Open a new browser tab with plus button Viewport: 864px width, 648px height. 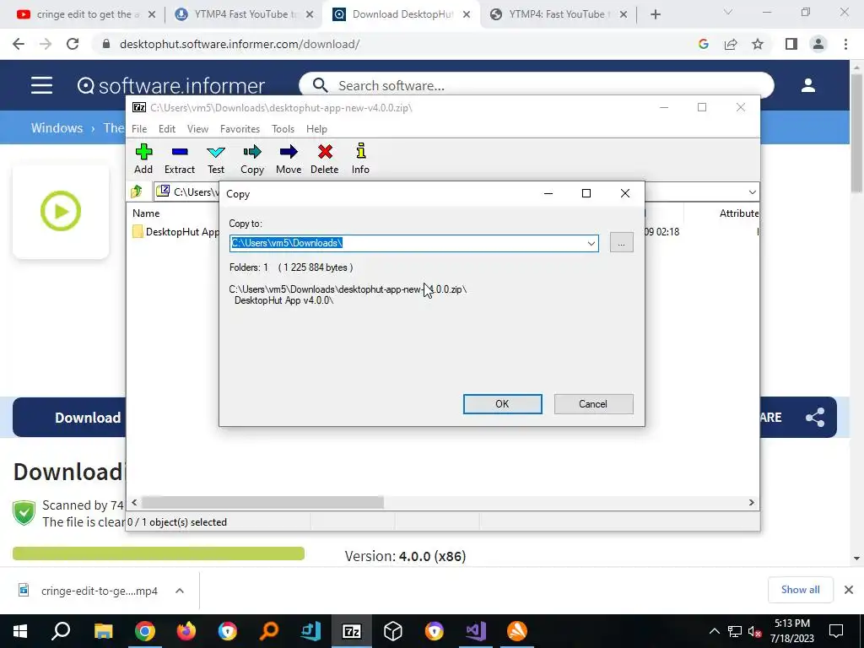click(655, 14)
